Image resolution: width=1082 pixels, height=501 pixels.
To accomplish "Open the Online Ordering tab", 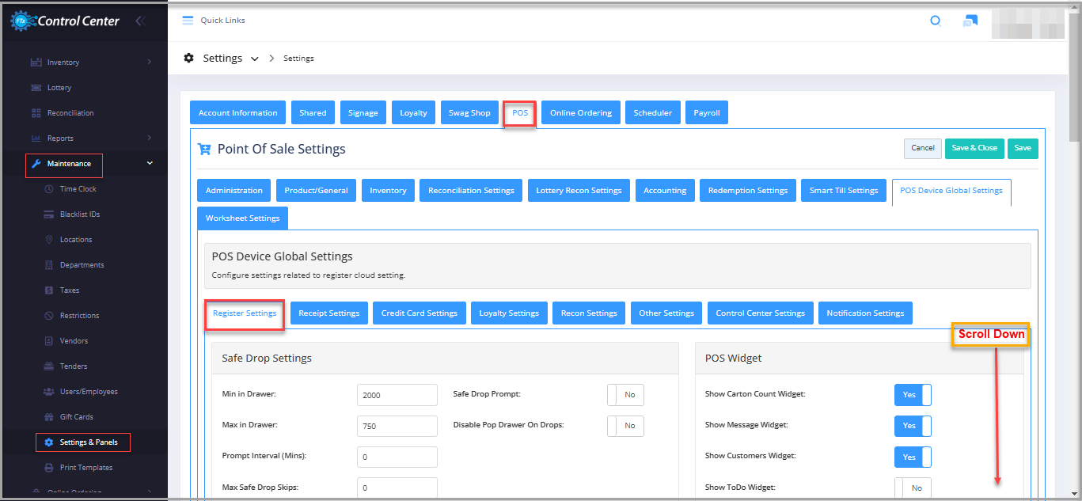I will point(580,113).
